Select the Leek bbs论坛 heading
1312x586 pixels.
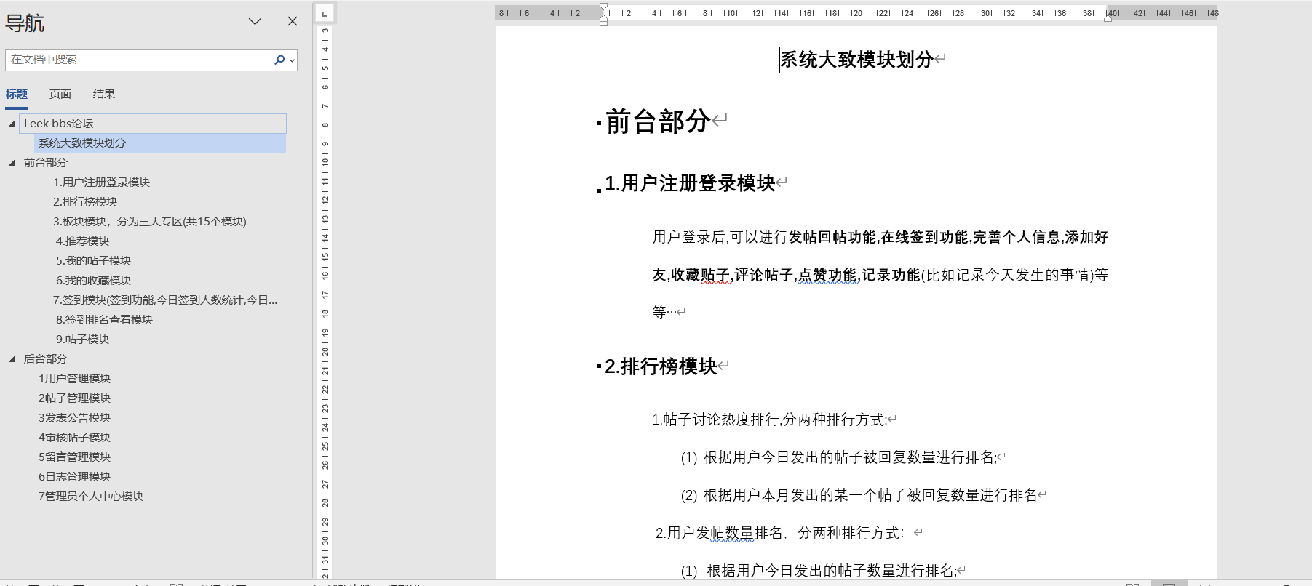153,124
